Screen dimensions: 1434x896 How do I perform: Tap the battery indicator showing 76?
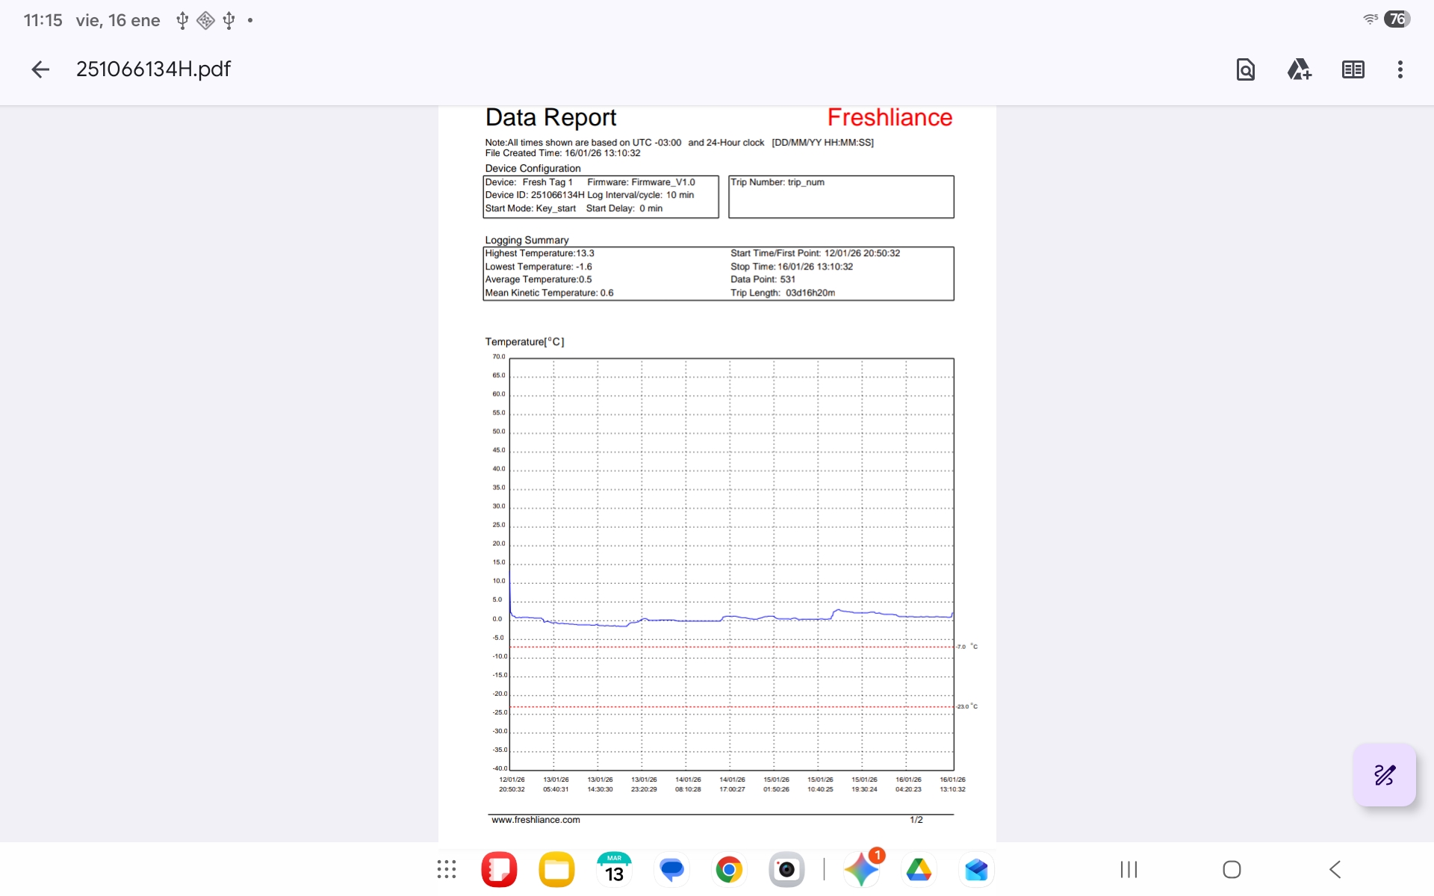tap(1397, 19)
